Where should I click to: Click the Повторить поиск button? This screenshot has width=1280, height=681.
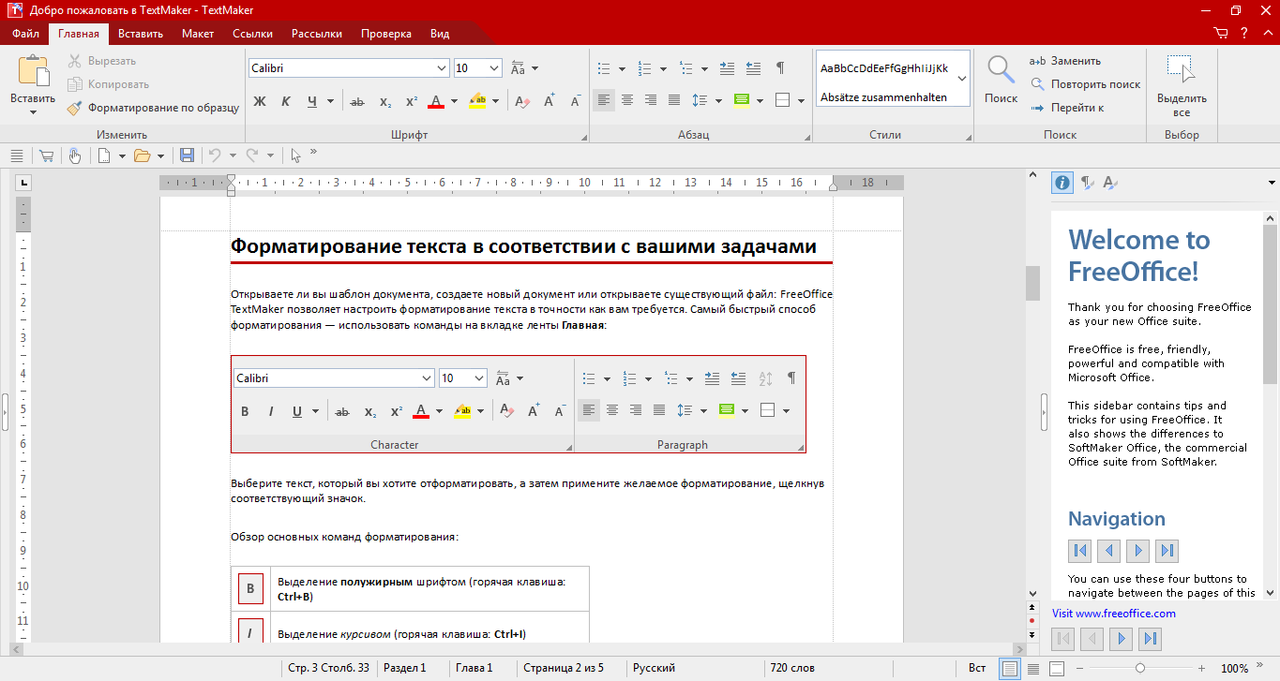coord(1085,84)
